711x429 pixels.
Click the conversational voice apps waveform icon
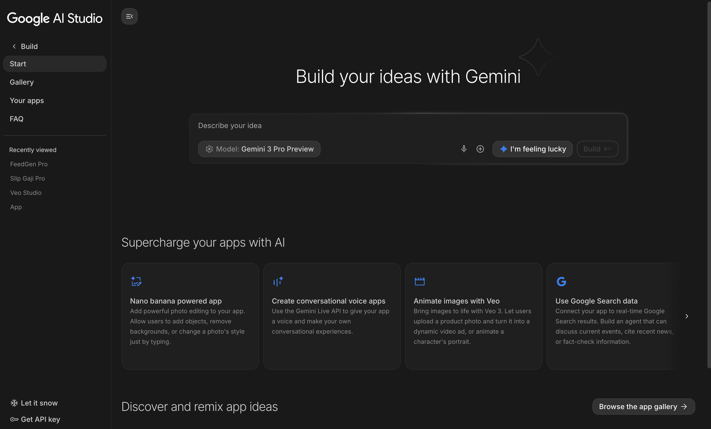(277, 281)
